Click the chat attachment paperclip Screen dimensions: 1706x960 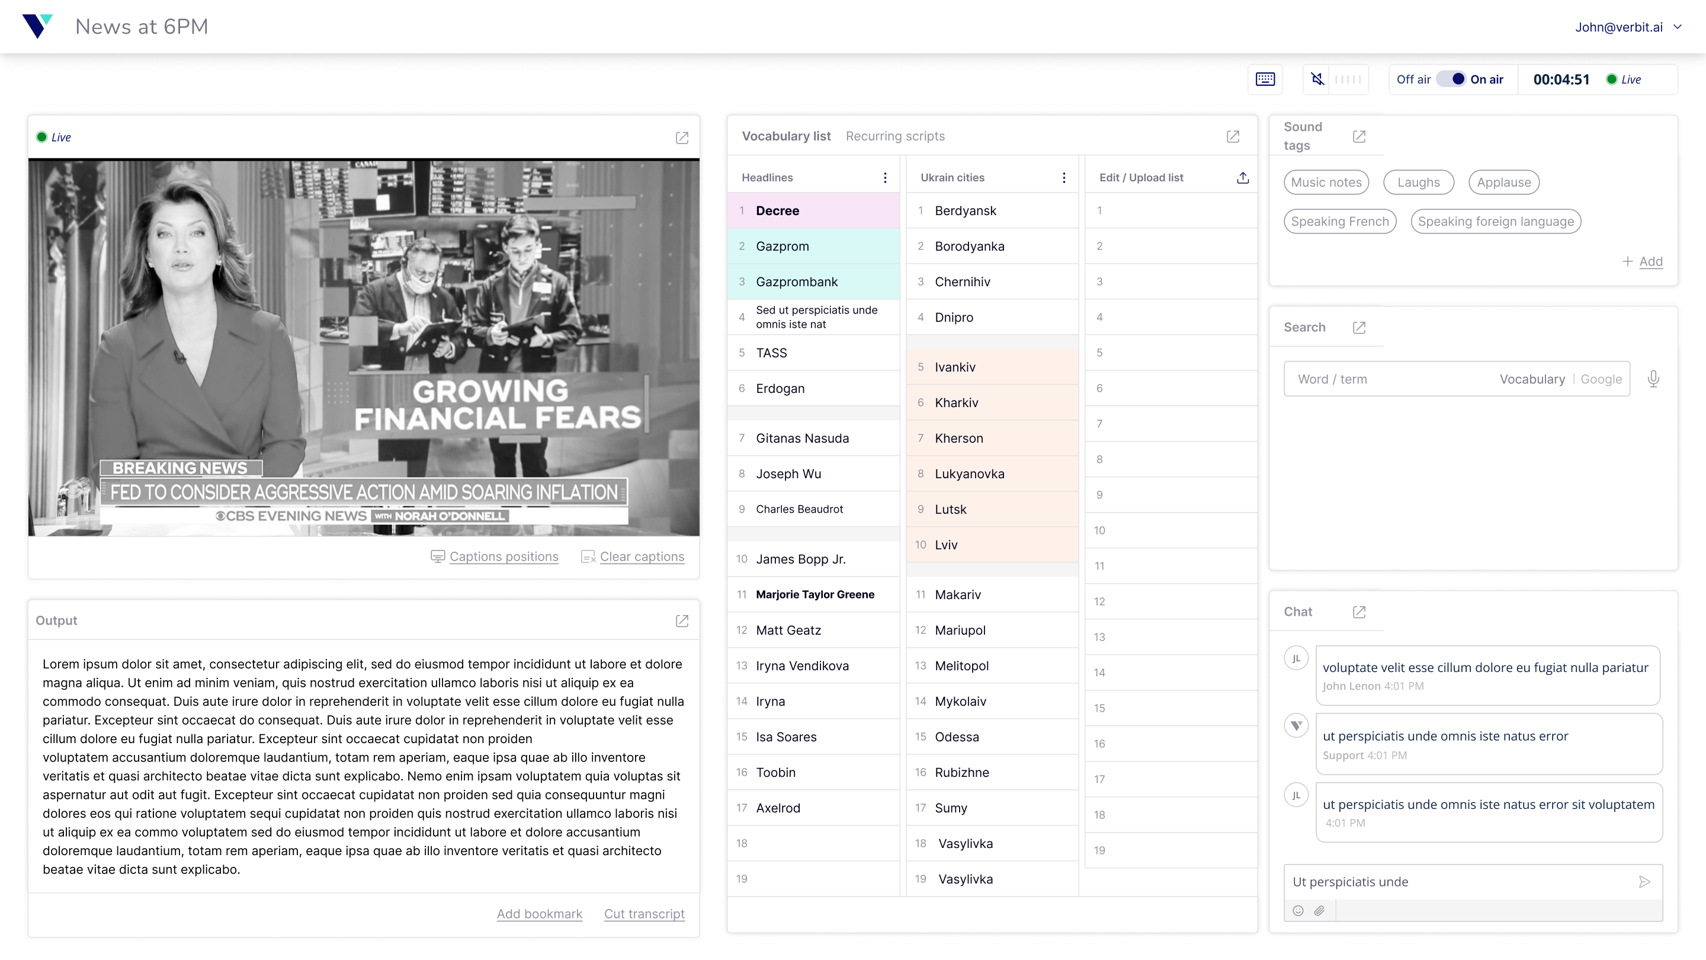[x=1319, y=911]
